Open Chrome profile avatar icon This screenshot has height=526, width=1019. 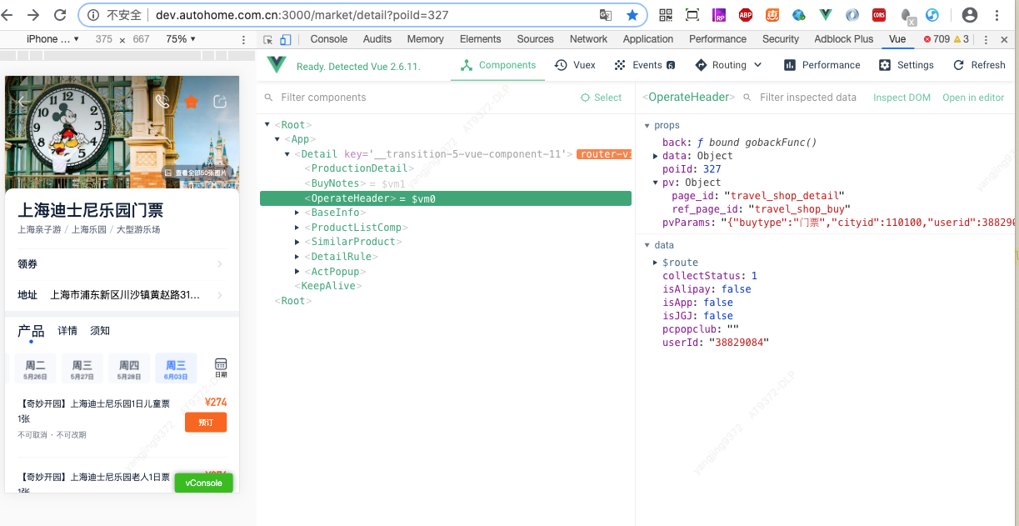click(x=970, y=15)
